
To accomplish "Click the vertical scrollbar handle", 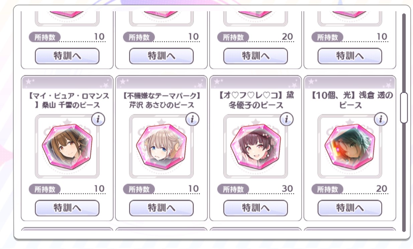I will coord(404,108).
